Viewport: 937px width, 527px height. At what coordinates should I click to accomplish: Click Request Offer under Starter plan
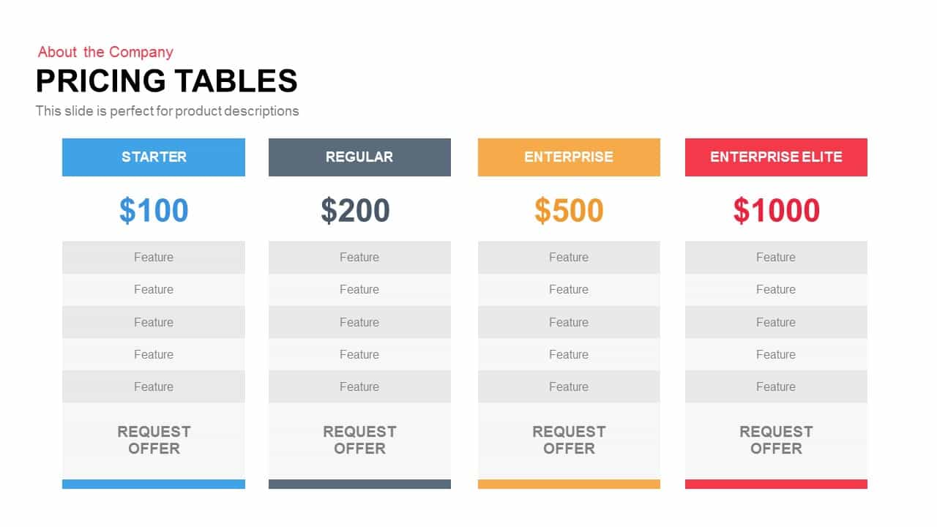point(154,440)
